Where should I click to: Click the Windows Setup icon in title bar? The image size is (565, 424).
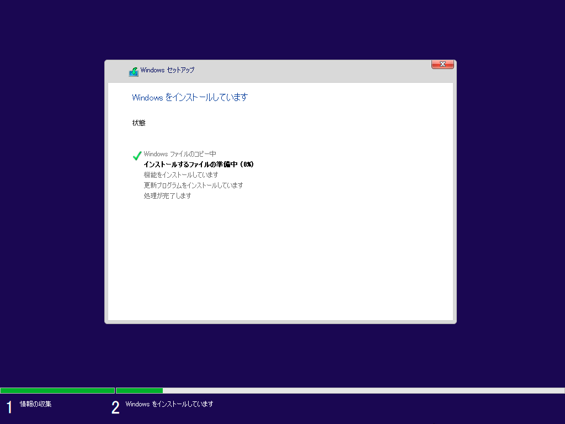tap(134, 72)
